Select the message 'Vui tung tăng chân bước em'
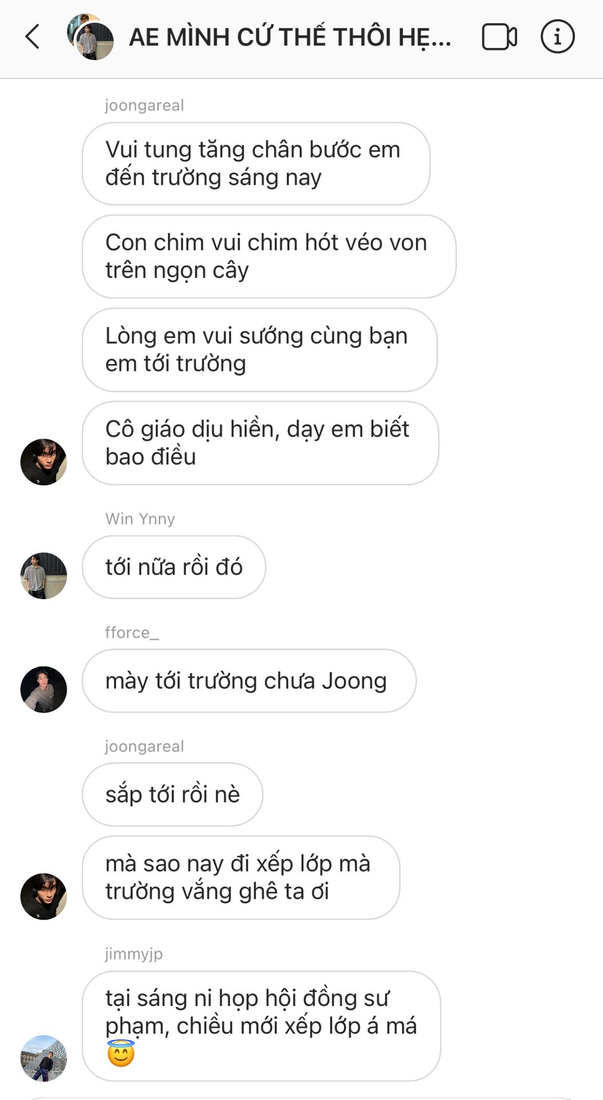This screenshot has height=1100, width=603. click(256, 163)
